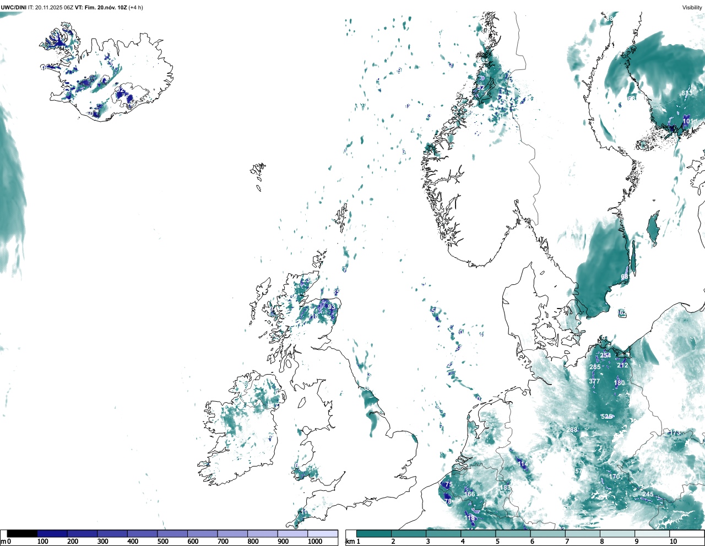This screenshot has height=546, width=705.
Task: Click the 245 visibility value on the map
Action: pos(648,494)
